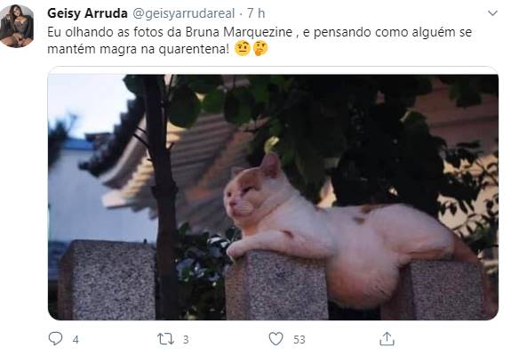The image size is (511, 356).
Task: Retweet using the arrows icon
Action: 165,339
